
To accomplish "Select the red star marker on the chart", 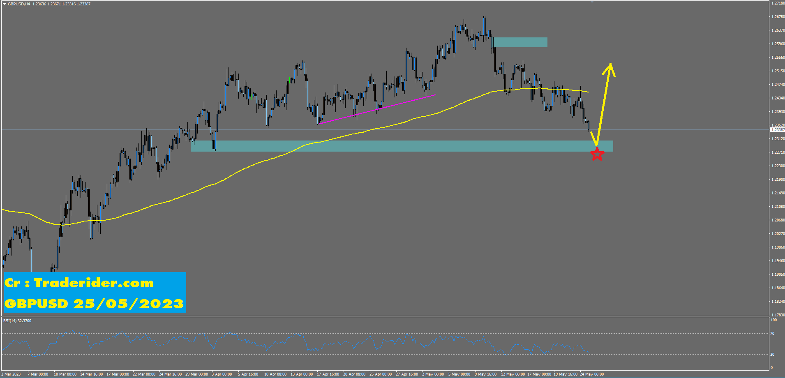I will tap(597, 154).
